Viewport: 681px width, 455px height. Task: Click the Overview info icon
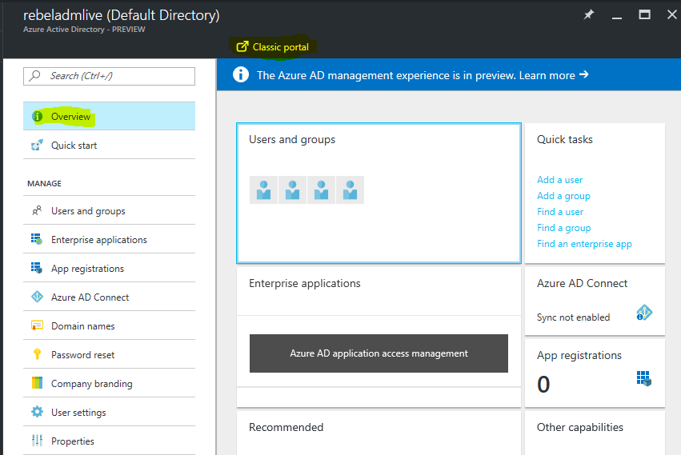point(38,117)
